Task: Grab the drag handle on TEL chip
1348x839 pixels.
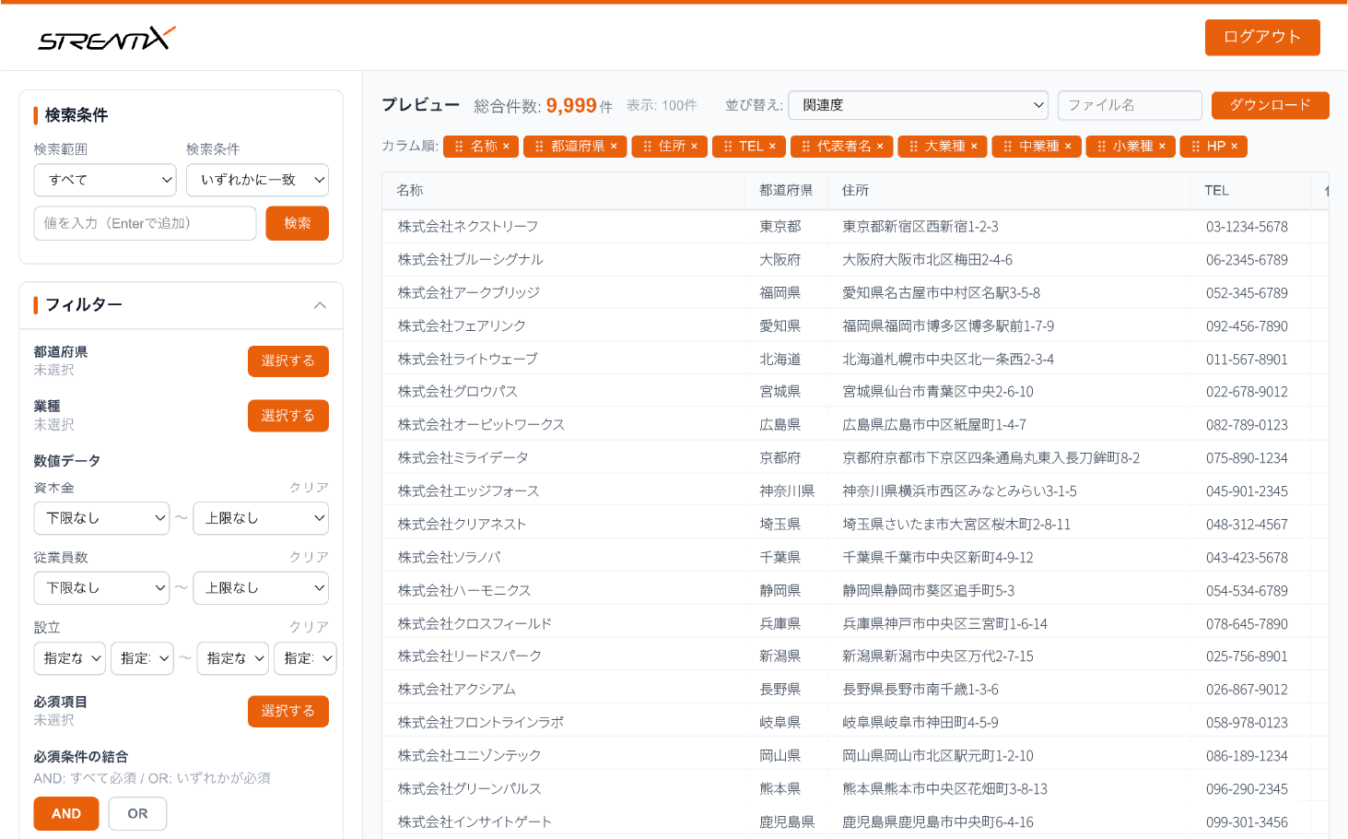Action: (x=728, y=147)
